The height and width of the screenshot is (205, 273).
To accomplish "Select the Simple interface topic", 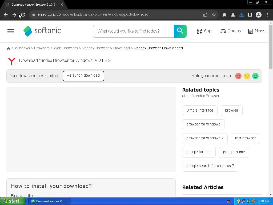I will click(x=200, y=111).
